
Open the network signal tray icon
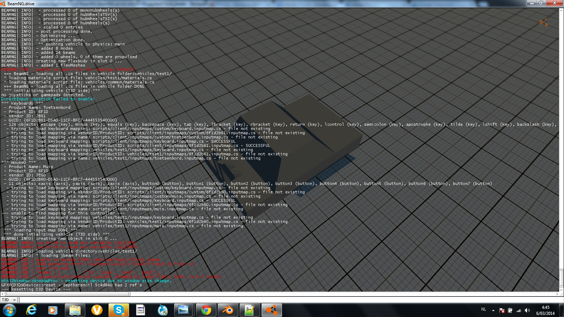tap(519, 310)
